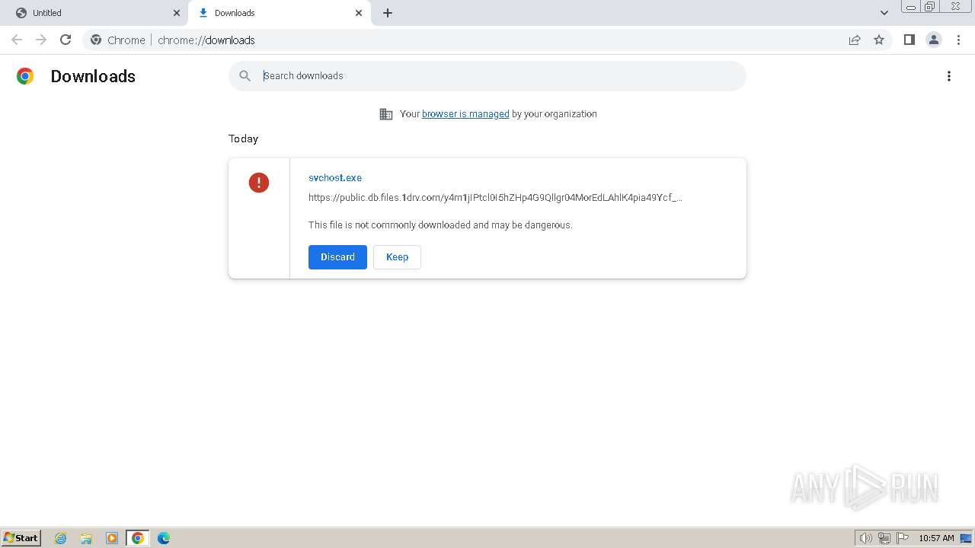Close the Downloads tab
975x548 pixels.
point(359,13)
